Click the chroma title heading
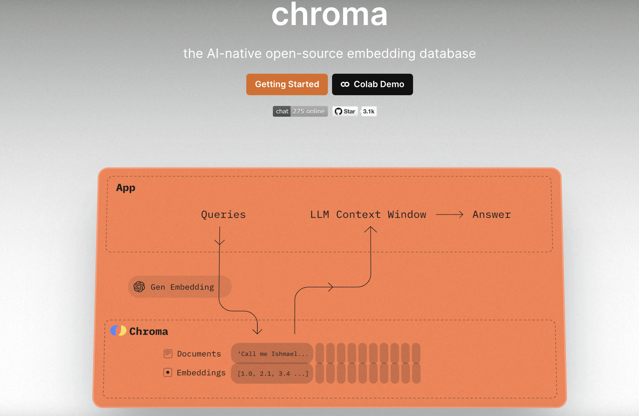Viewport: 639px width, 416px height. (329, 14)
